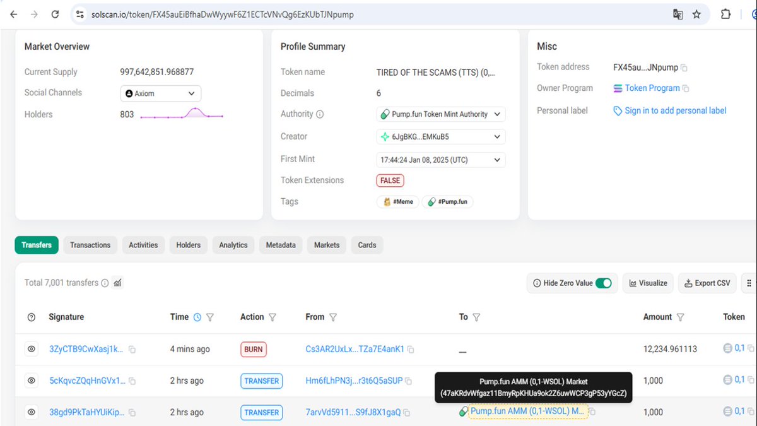Copy the token address FX45au...JNpump
Screen dimensions: 757x426
point(684,68)
